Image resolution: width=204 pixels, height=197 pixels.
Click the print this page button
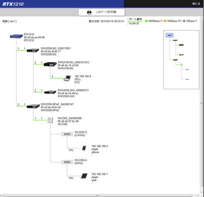101,12
